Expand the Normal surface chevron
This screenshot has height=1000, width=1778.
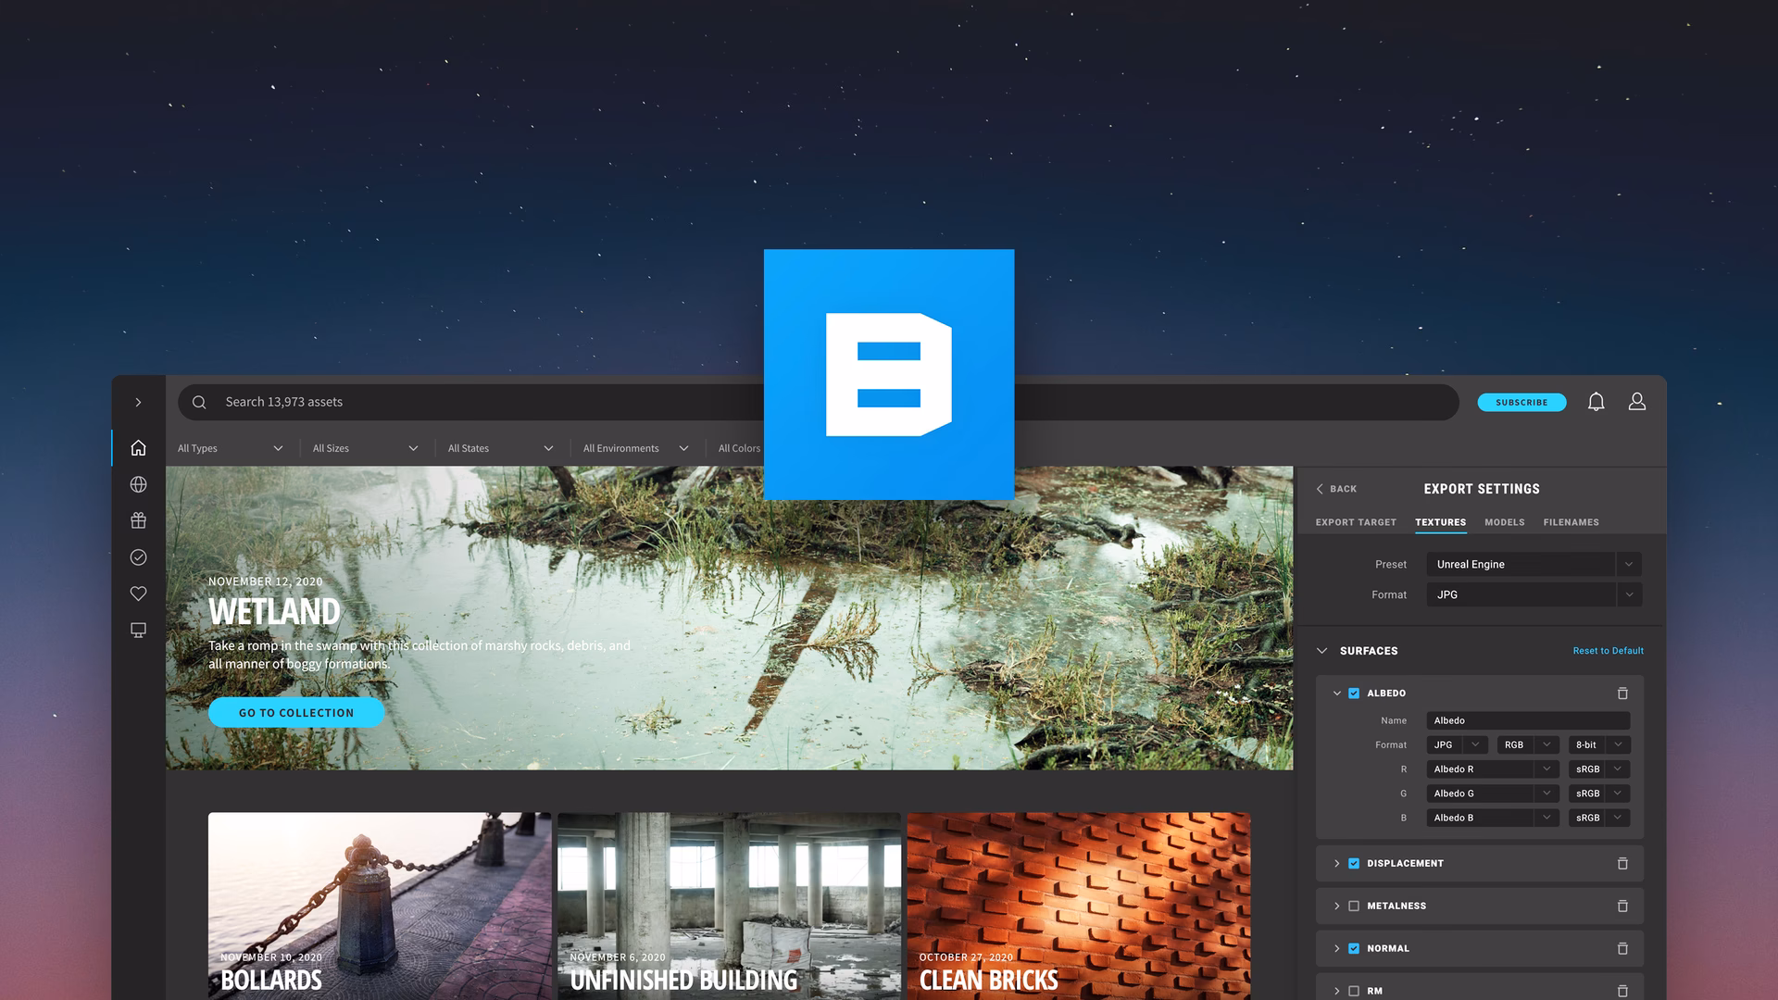click(x=1336, y=949)
